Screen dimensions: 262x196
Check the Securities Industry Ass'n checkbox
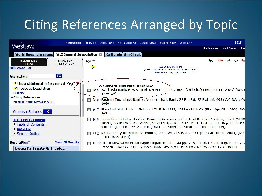click(x=89, y=119)
